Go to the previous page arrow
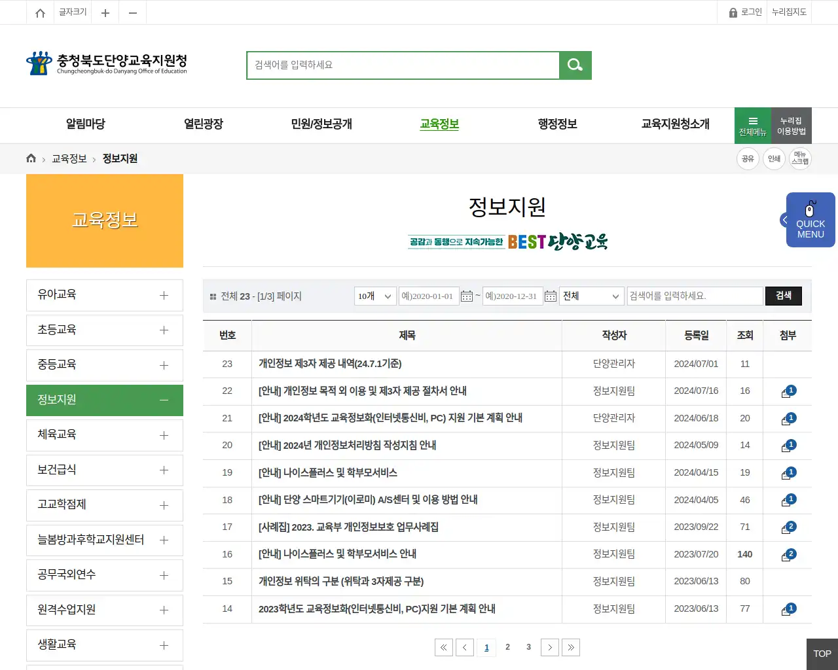The image size is (838, 670). pos(465,647)
